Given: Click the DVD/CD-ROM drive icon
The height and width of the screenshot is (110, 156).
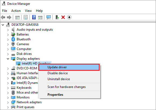Looking at the screenshot, I should [x=13, y=68].
